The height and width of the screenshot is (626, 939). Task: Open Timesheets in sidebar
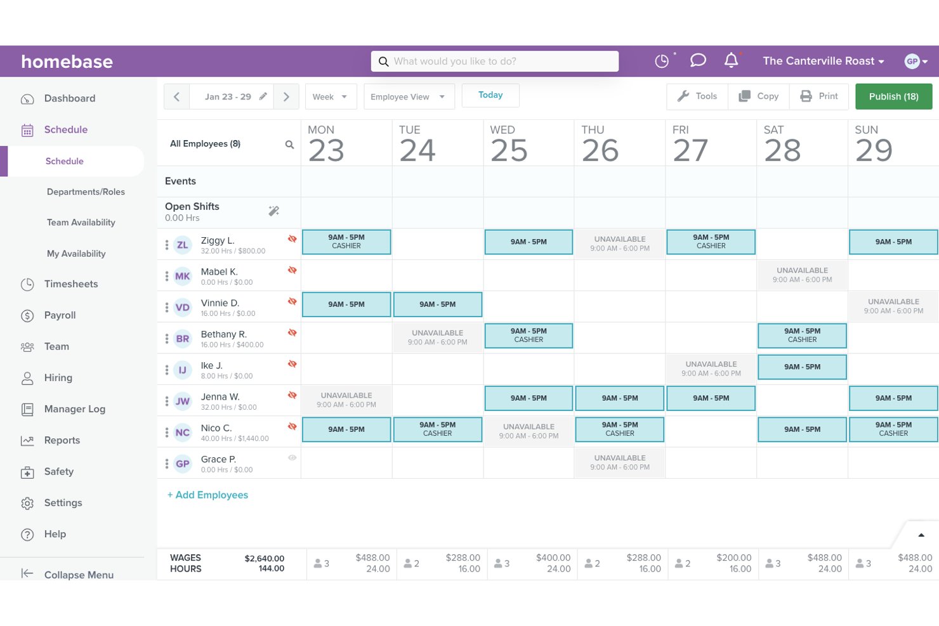pyautogui.click(x=71, y=284)
